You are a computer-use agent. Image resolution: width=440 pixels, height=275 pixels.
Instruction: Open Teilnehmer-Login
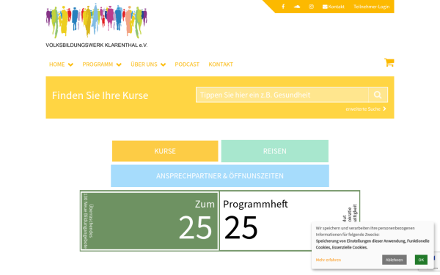(372, 7)
